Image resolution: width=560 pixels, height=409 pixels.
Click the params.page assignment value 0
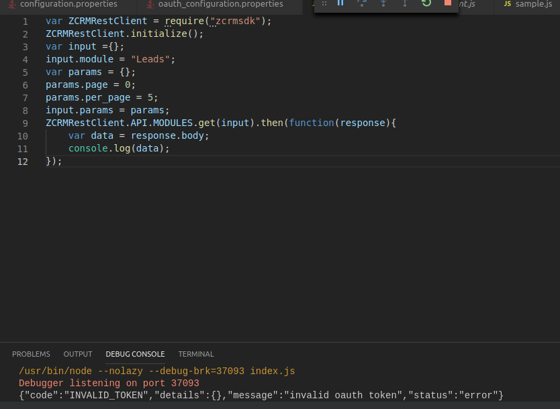click(x=128, y=85)
